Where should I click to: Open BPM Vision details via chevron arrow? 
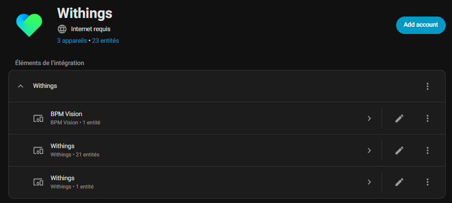(x=369, y=118)
